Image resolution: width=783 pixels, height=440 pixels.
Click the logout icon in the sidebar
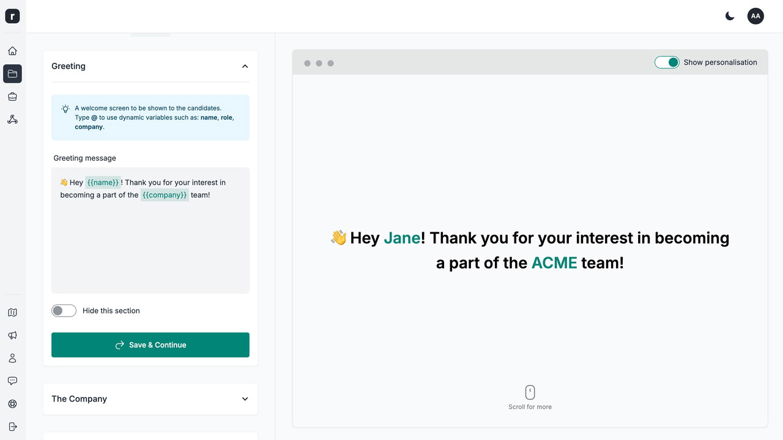pyautogui.click(x=12, y=427)
